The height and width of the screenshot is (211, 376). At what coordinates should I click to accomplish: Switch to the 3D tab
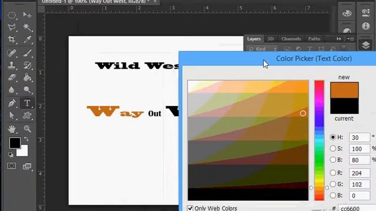[x=270, y=39]
